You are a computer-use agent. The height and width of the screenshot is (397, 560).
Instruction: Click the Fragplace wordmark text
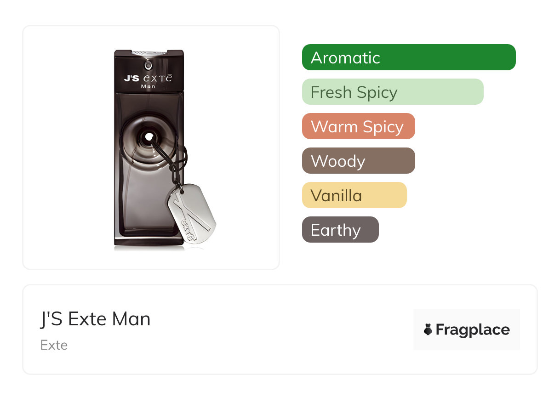[472, 329]
